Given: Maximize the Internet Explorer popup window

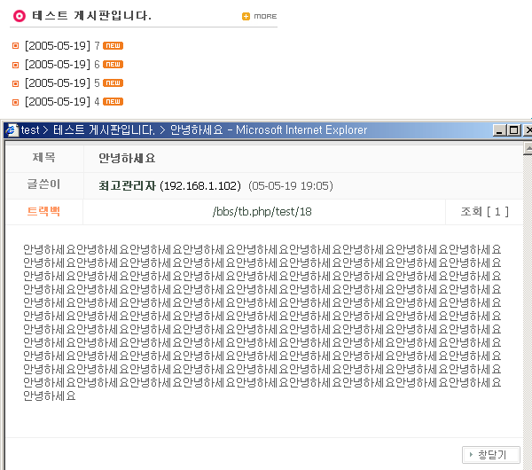Looking at the screenshot, I should tap(513, 130).
